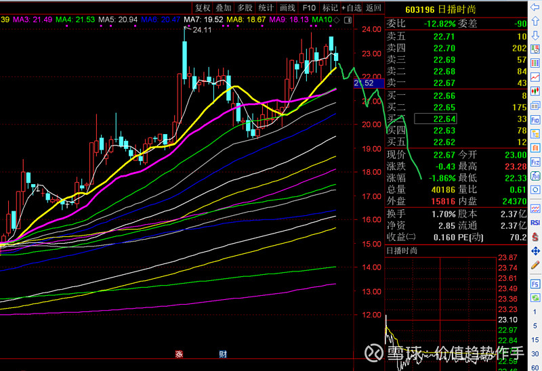Click the blue 财 marker on chart

coord(223,354)
